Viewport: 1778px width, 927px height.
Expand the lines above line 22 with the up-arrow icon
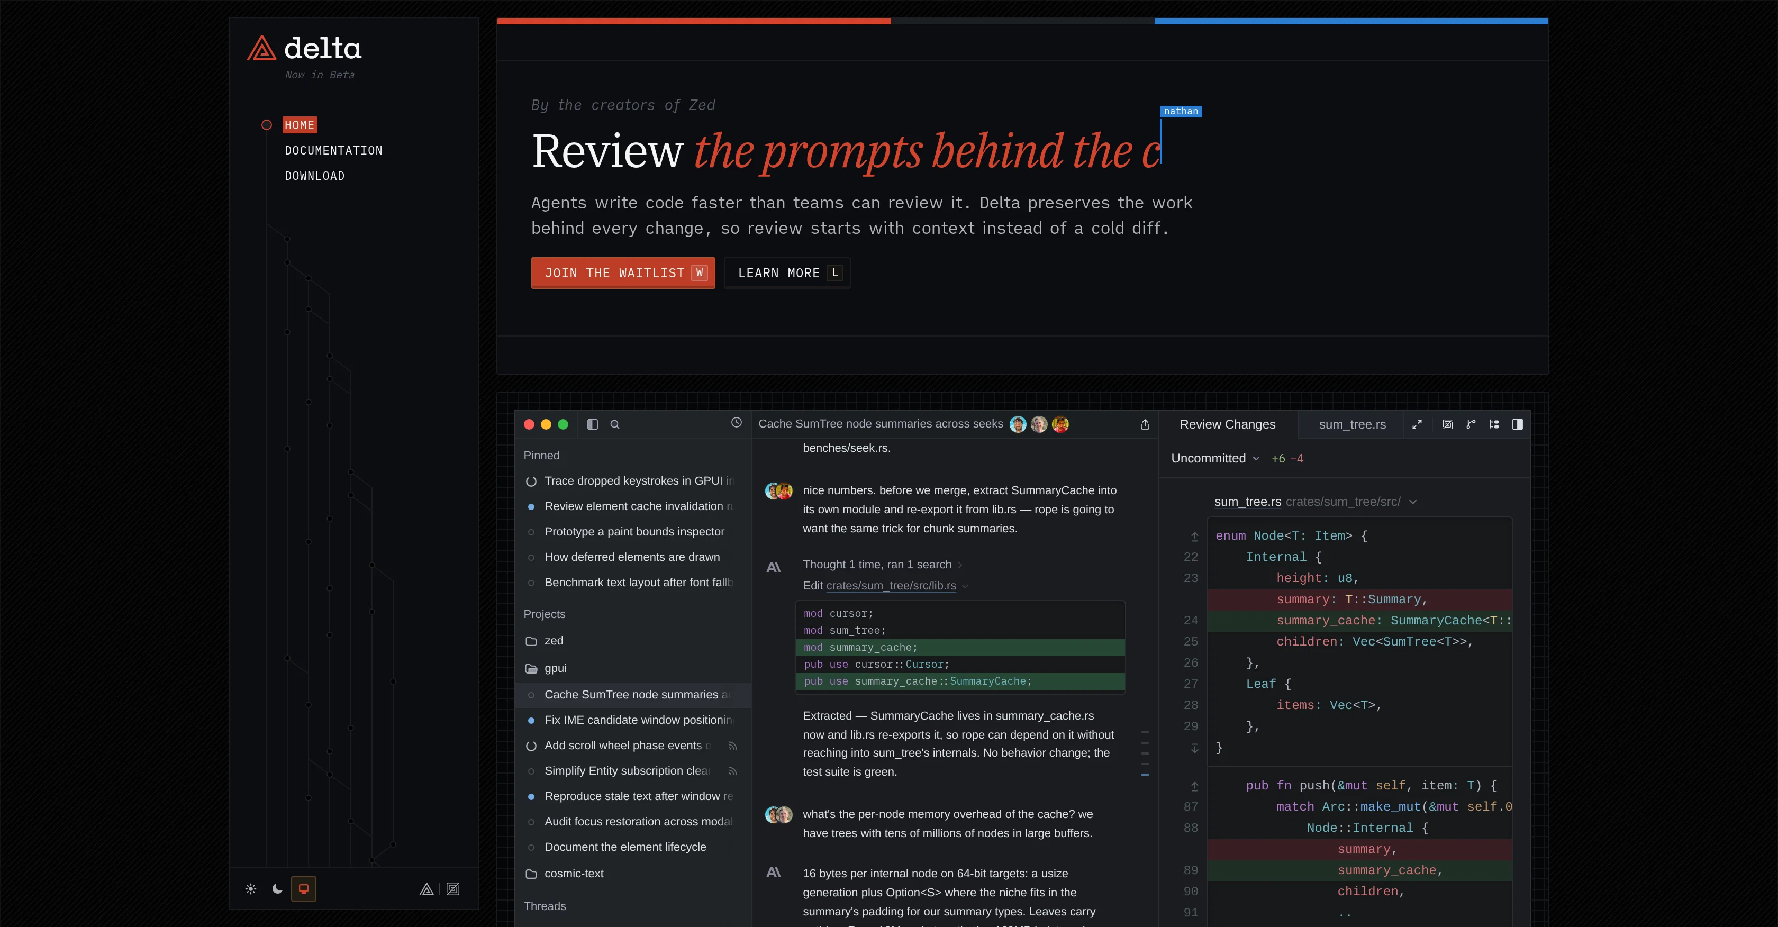(x=1195, y=537)
